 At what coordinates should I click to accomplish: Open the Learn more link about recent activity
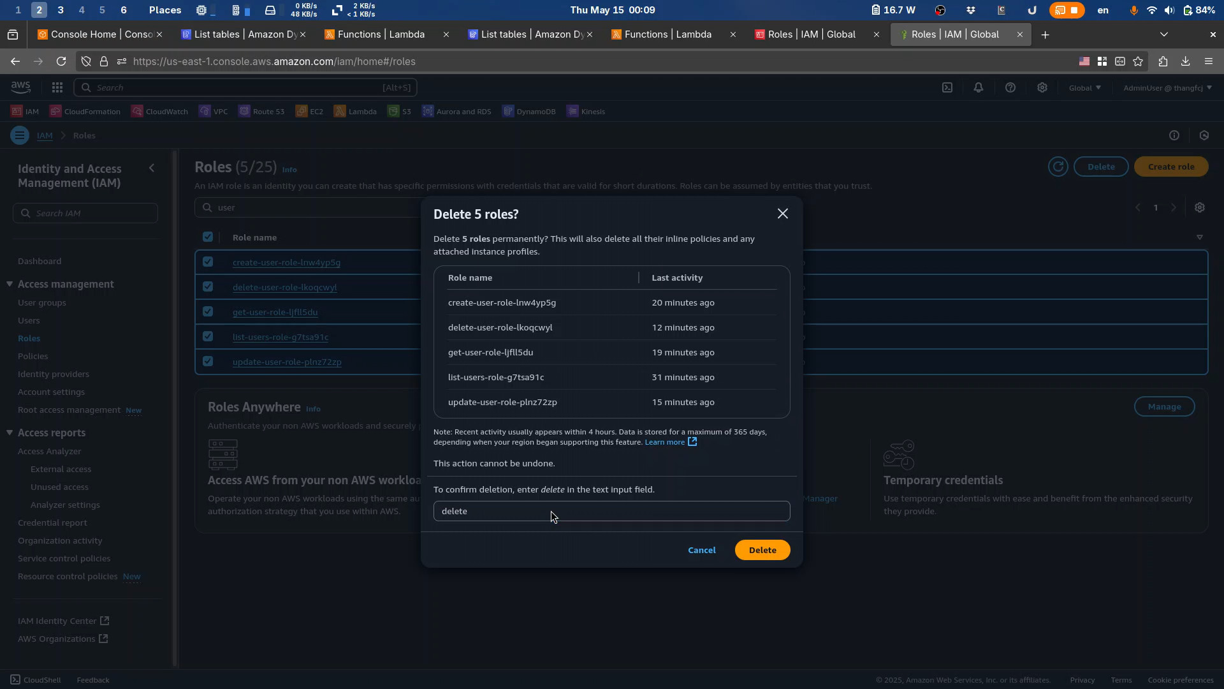[x=671, y=442]
